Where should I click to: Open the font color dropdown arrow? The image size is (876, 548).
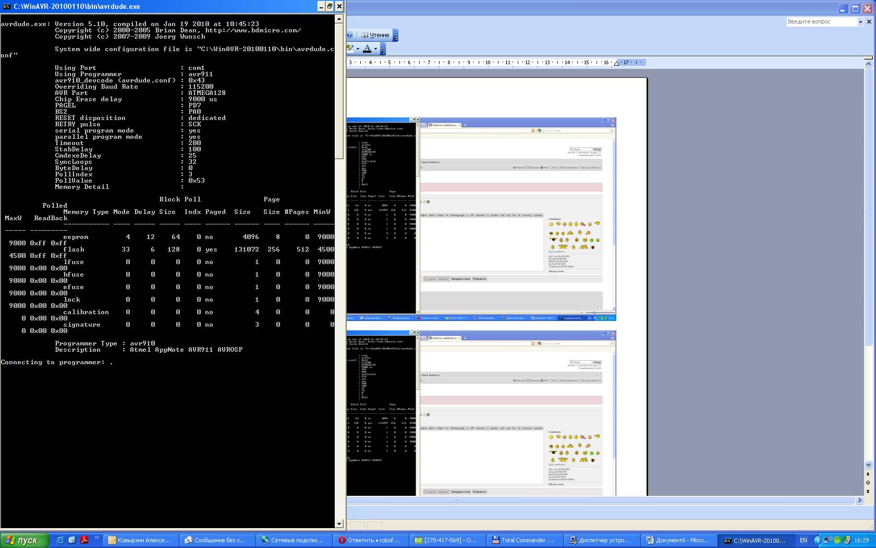(375, 49)
